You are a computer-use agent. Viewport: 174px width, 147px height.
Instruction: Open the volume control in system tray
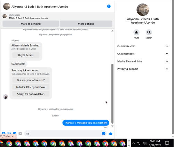145,143
